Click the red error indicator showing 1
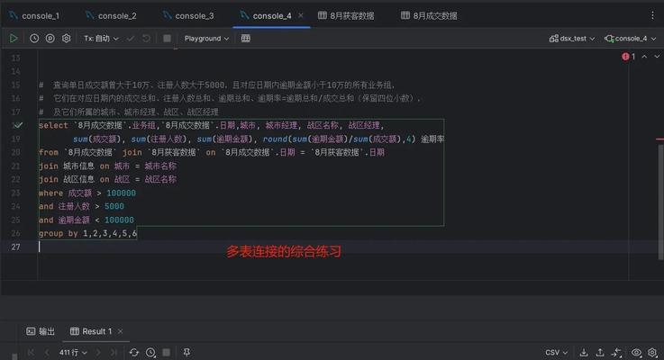 point(629,57)
